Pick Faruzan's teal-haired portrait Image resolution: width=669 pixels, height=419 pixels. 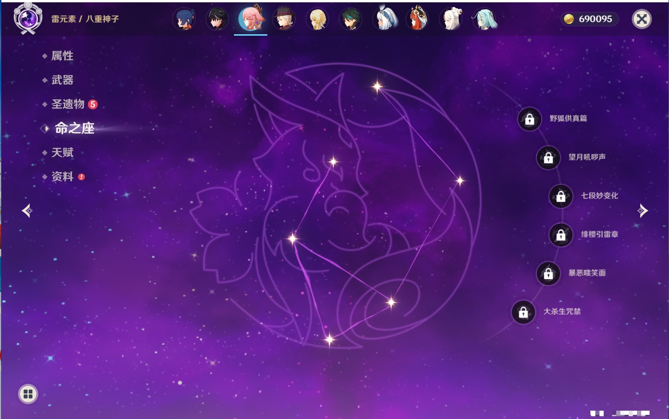point(484,19)
